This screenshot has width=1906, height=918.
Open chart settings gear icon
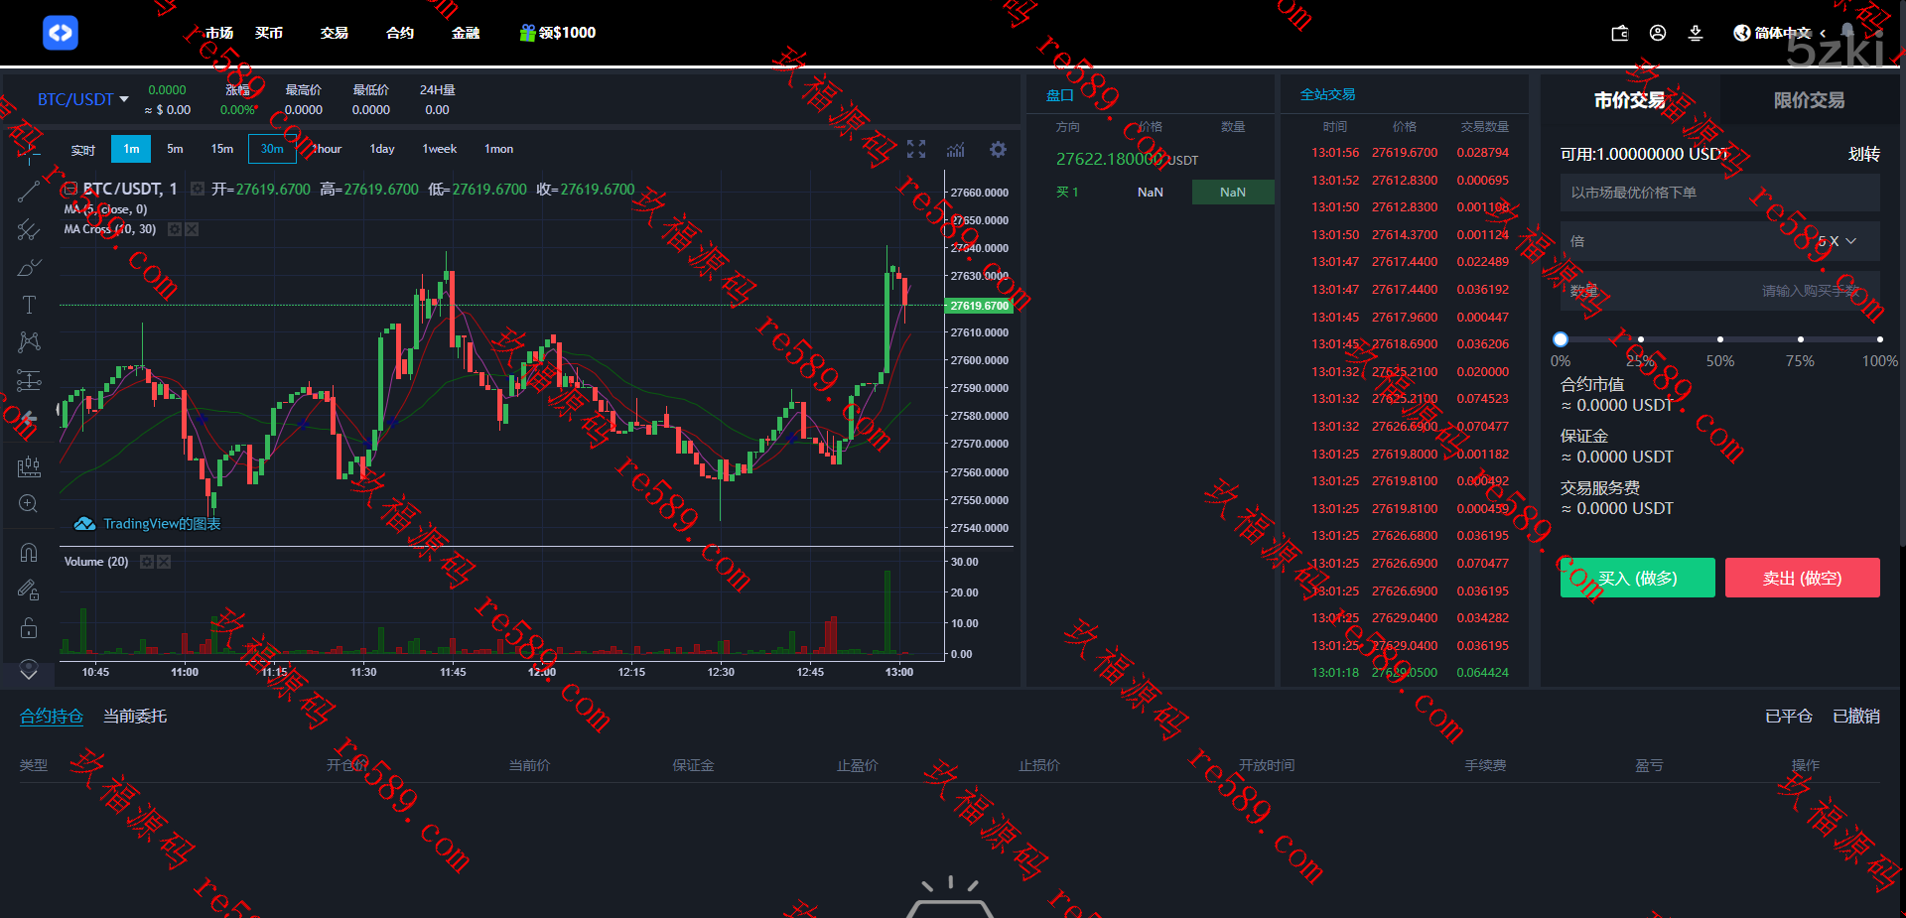point(998,149)
